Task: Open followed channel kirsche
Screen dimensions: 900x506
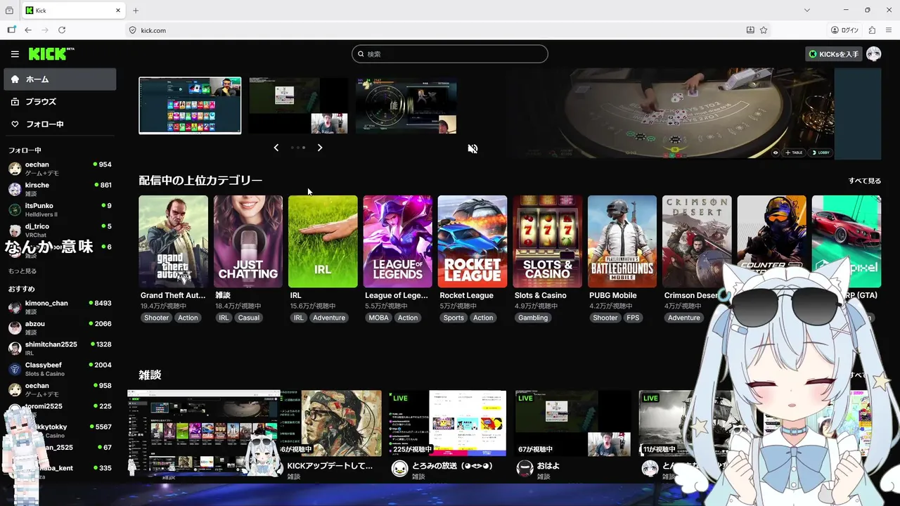Action: pos(60,189)
